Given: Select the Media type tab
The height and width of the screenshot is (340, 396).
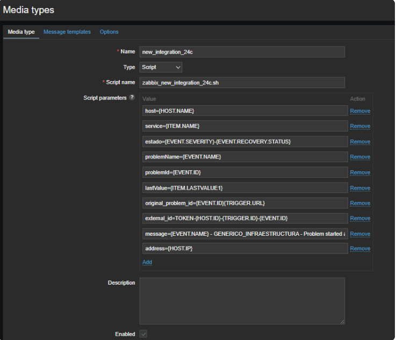Looking at the screenshot, I should [21, 32].
